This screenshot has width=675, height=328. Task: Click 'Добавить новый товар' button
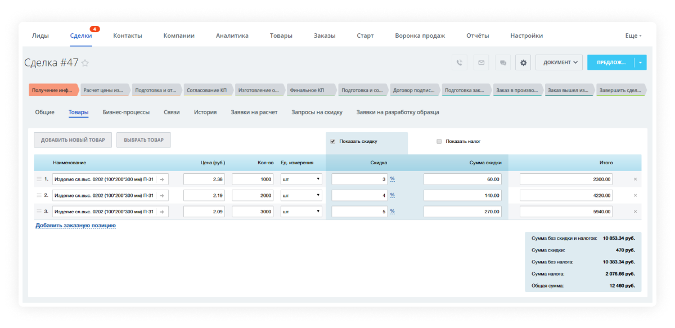point(73,140)
